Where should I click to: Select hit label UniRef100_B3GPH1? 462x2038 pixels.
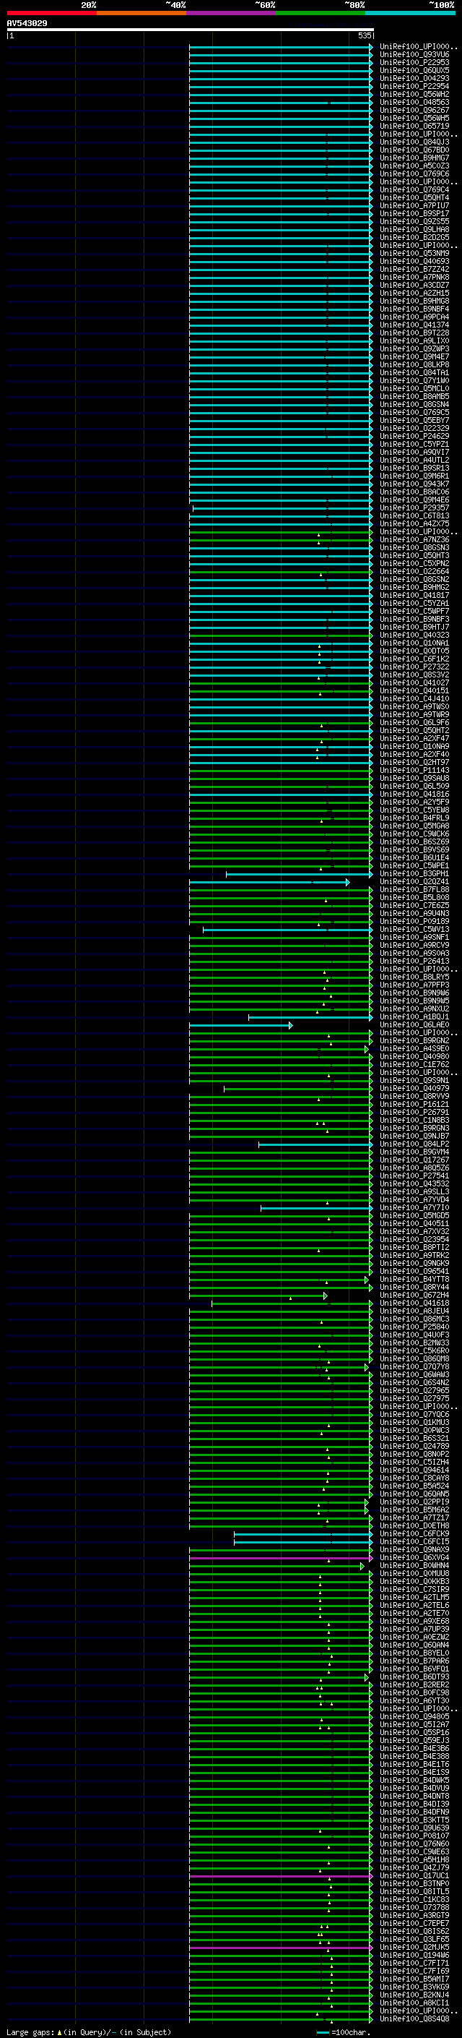click(414, 873)
